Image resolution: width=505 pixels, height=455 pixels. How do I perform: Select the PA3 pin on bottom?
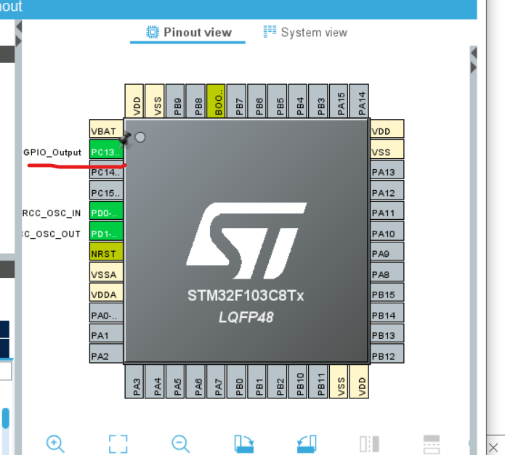134,382
